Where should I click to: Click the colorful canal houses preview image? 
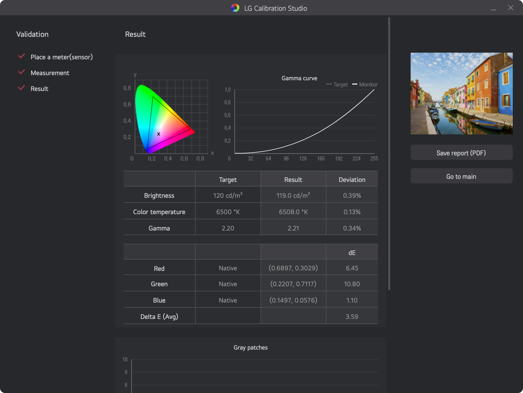(461, 93)
